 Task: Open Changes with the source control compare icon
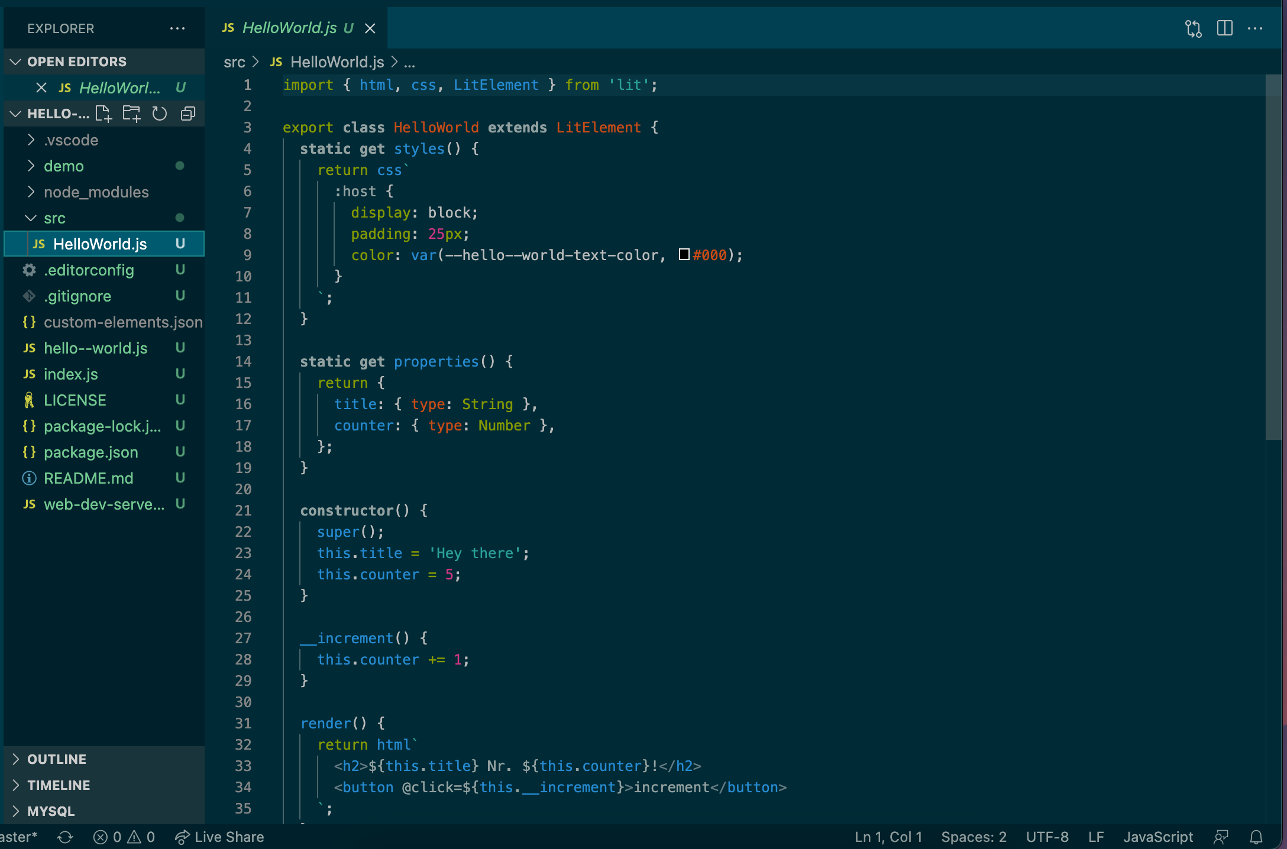tap(1192, 28)
